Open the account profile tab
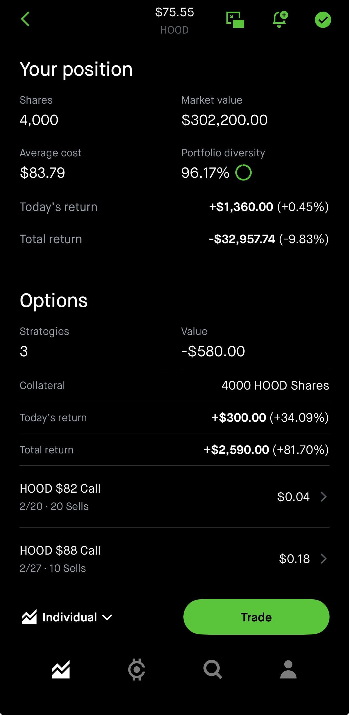Viewport: 349px width, 715px height. pyautogui.click(x=288, y=669)
